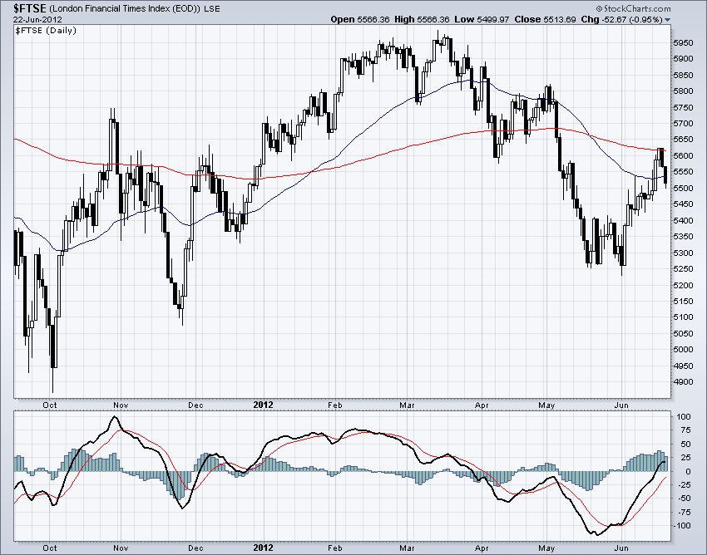Screen dimensions: 707x555
Task: Select the Close 5513.69 value
Action: (x=545, y=19)
